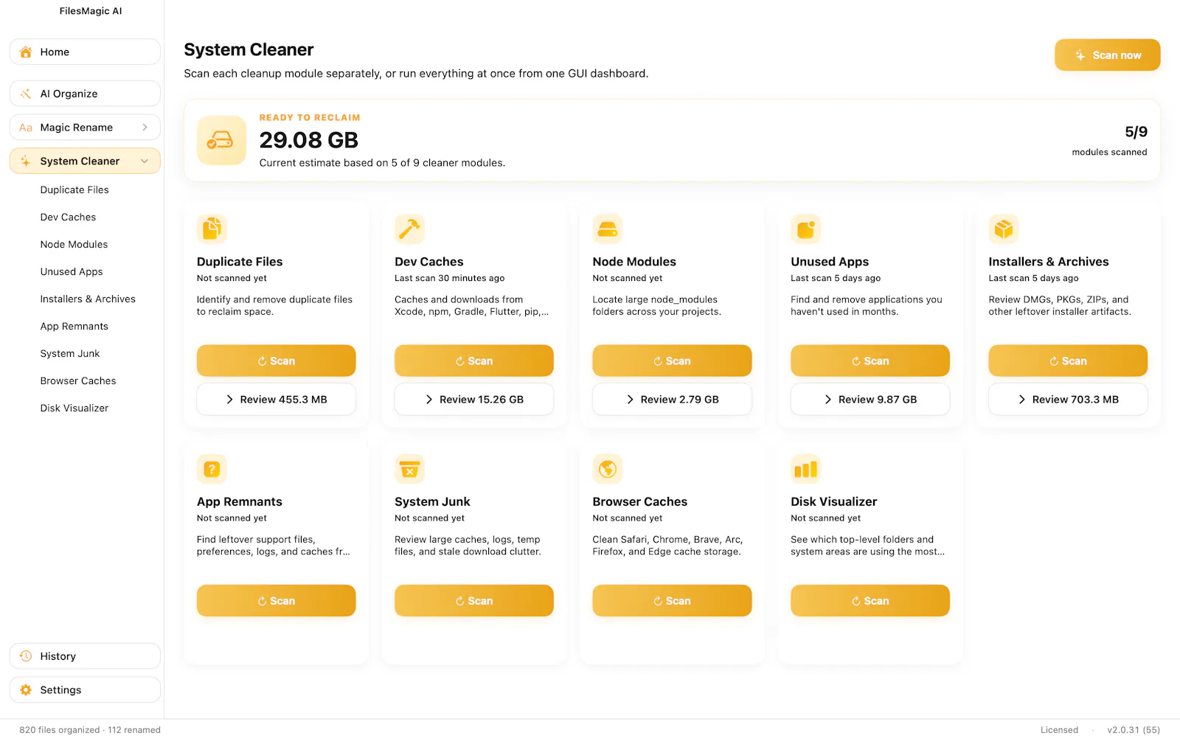Open Review 9.87 GB for Unused Apps
This screenshot has width=1180, height=741.
pos(870,400)
